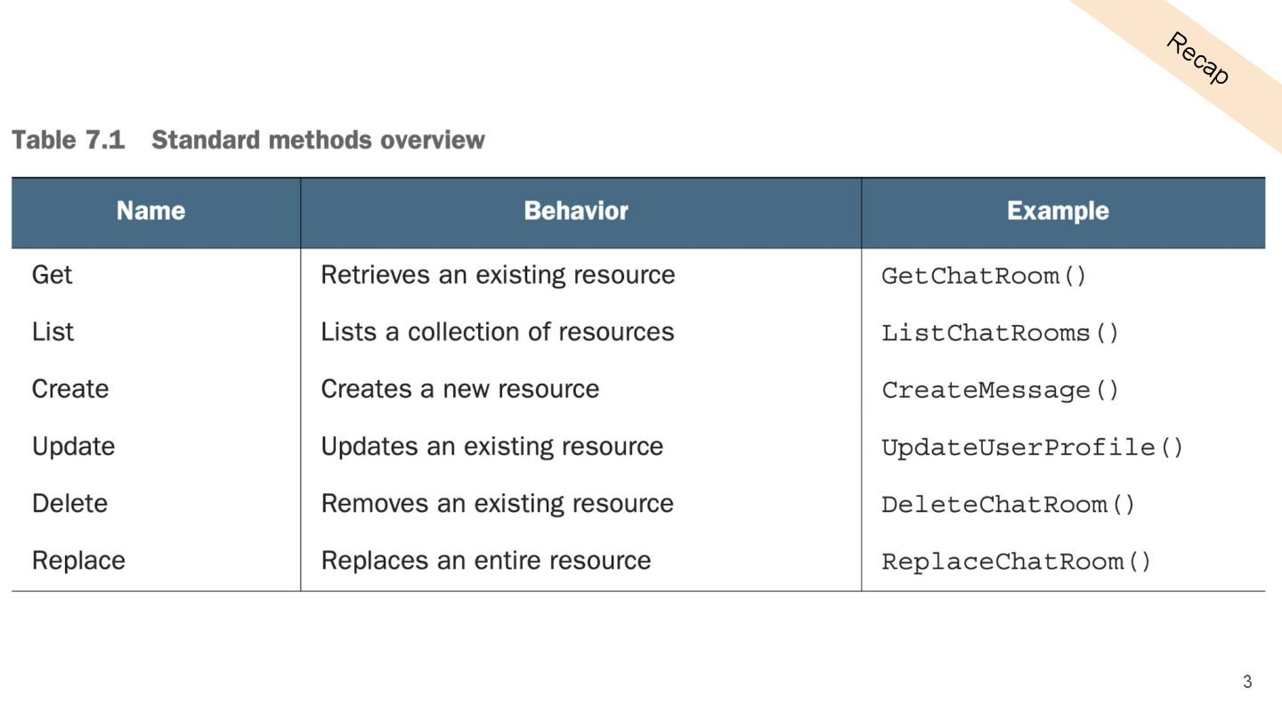This screenshot has width=1282, height=721.
Task: Click the GetChatRoom() example code
Action: [984, 276]
